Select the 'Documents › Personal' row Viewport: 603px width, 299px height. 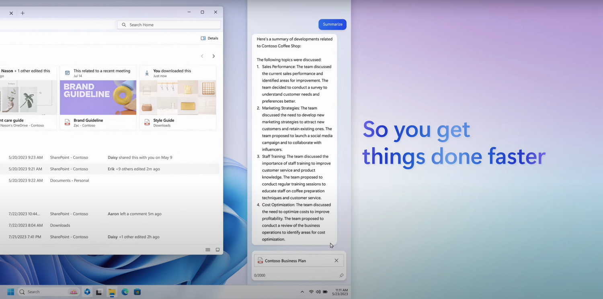(x=110, y=181)
